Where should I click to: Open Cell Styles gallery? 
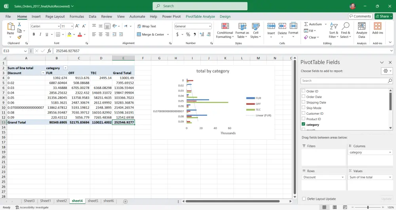[255, 30]
